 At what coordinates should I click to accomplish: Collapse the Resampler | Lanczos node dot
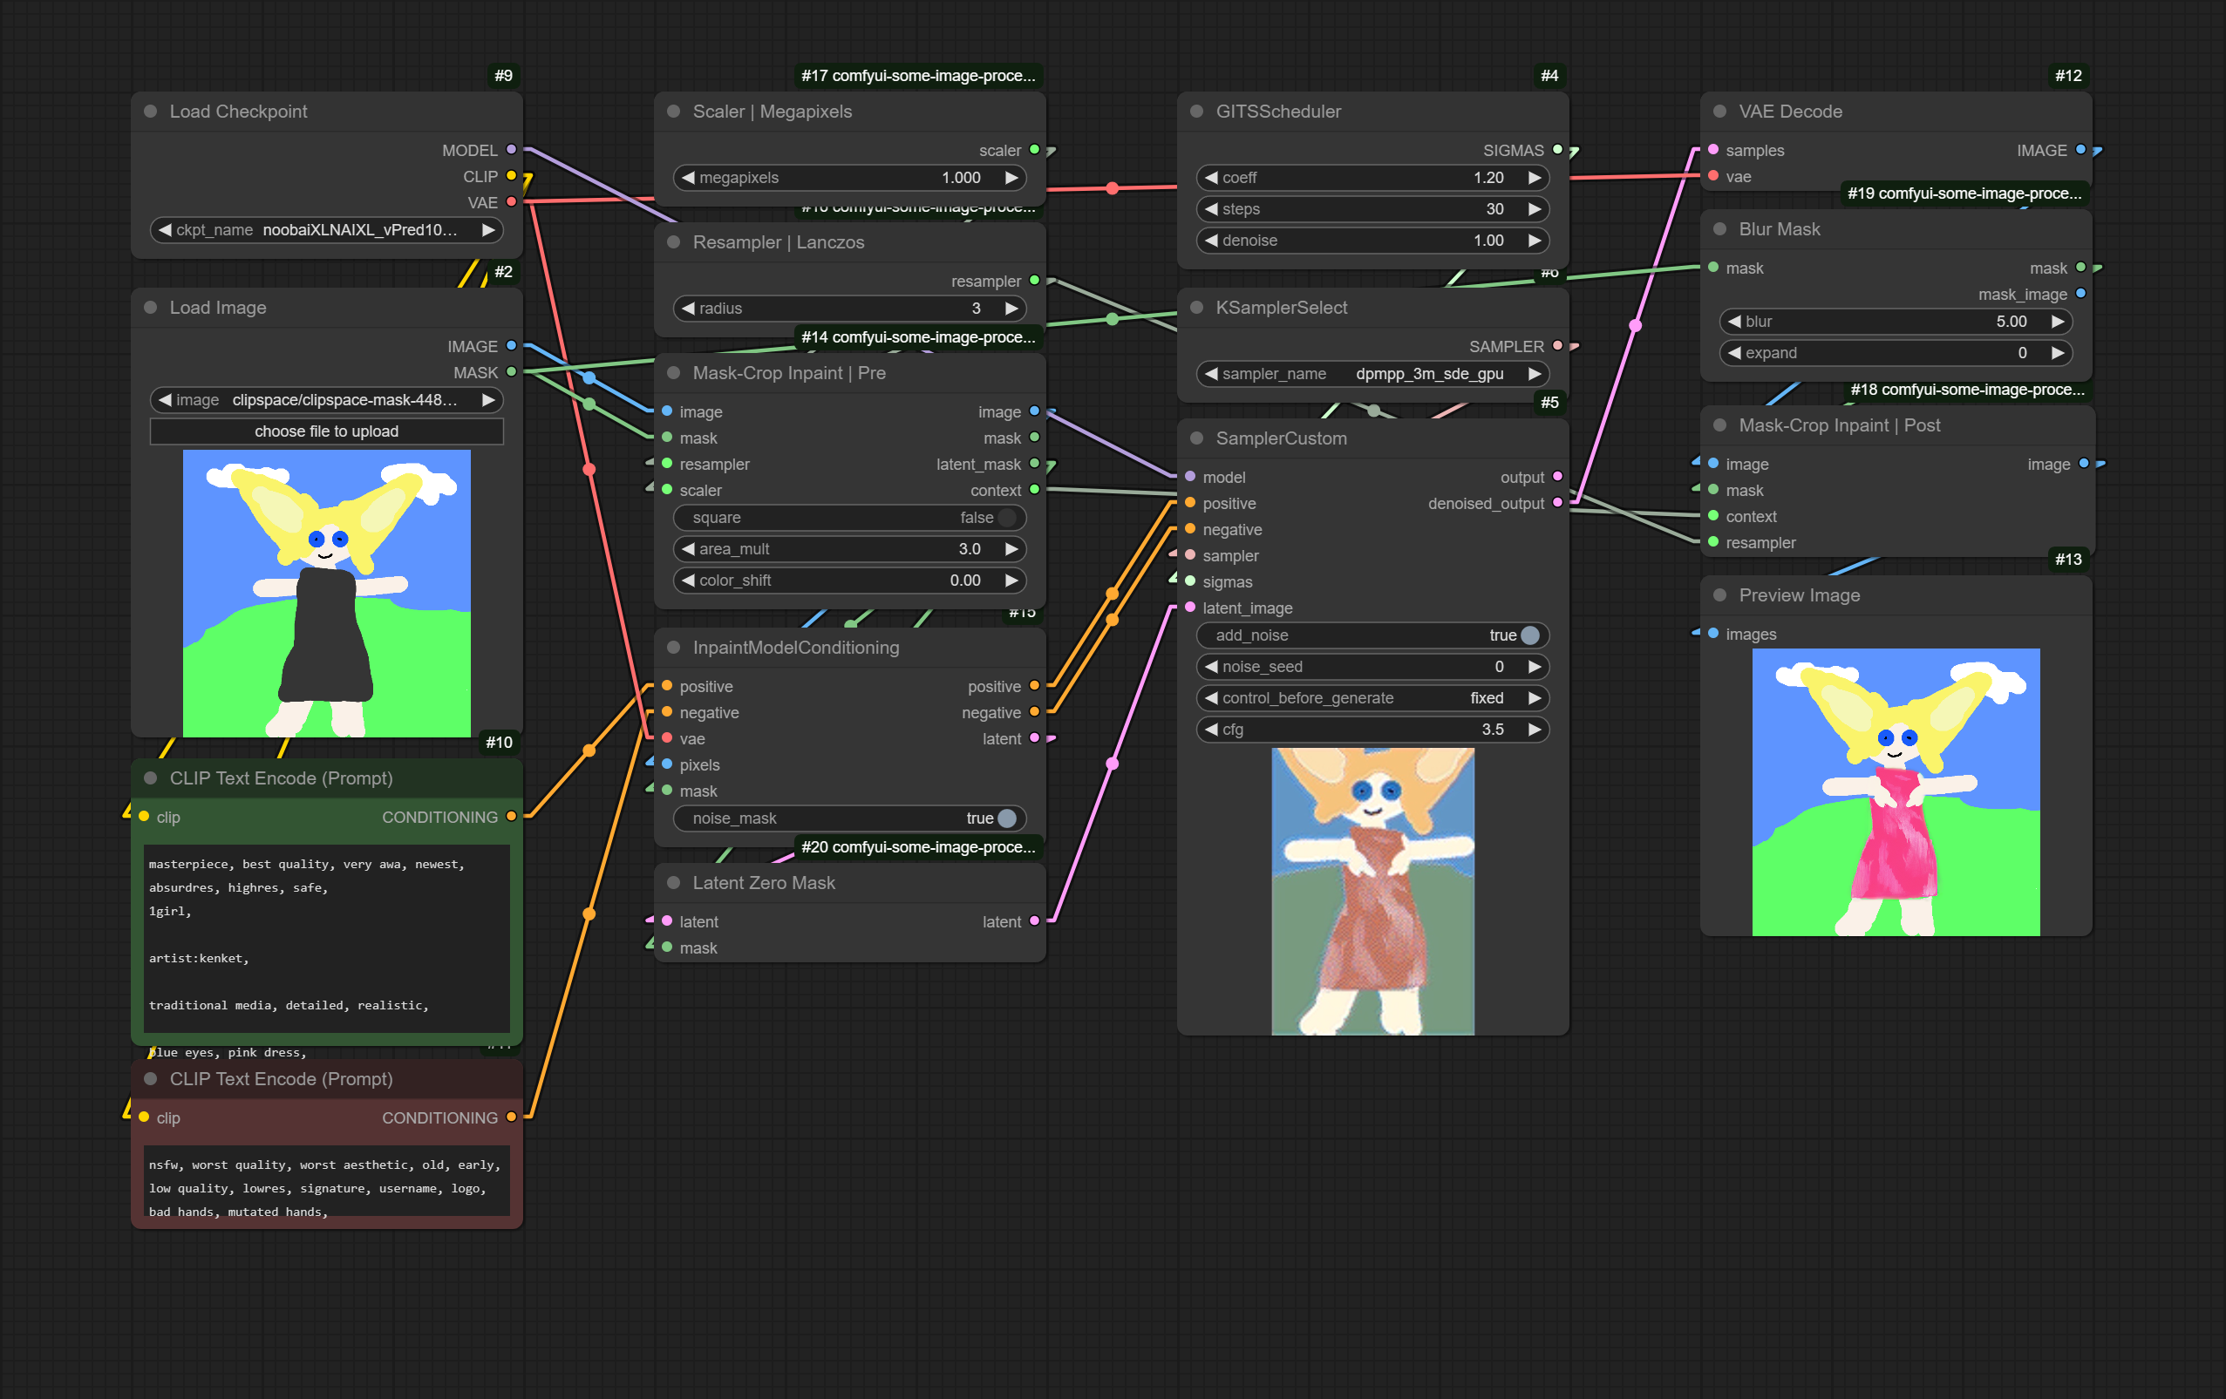[674, 242]
